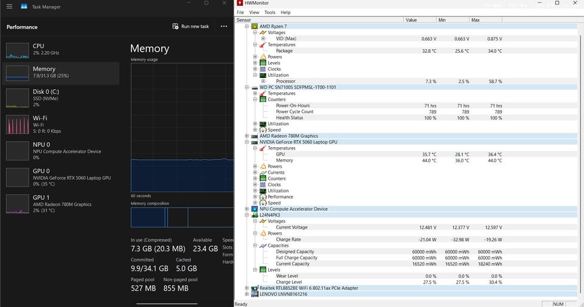Collapse the NVIDIA GPU Temperatures node

[255, 148]
